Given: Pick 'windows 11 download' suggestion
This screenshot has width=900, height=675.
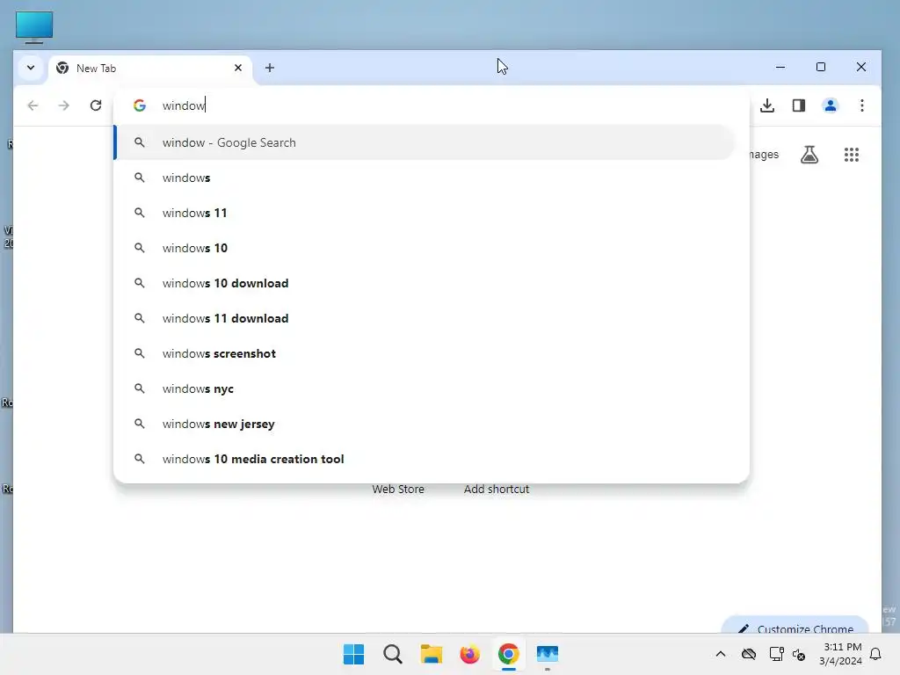Looking at the screenshot, I should coord(425,318).
